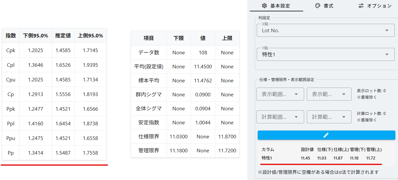Screen dimensions: 398x180
Task: Click the 標本平均 value 11.4762
Action: [x=203, y=80]
